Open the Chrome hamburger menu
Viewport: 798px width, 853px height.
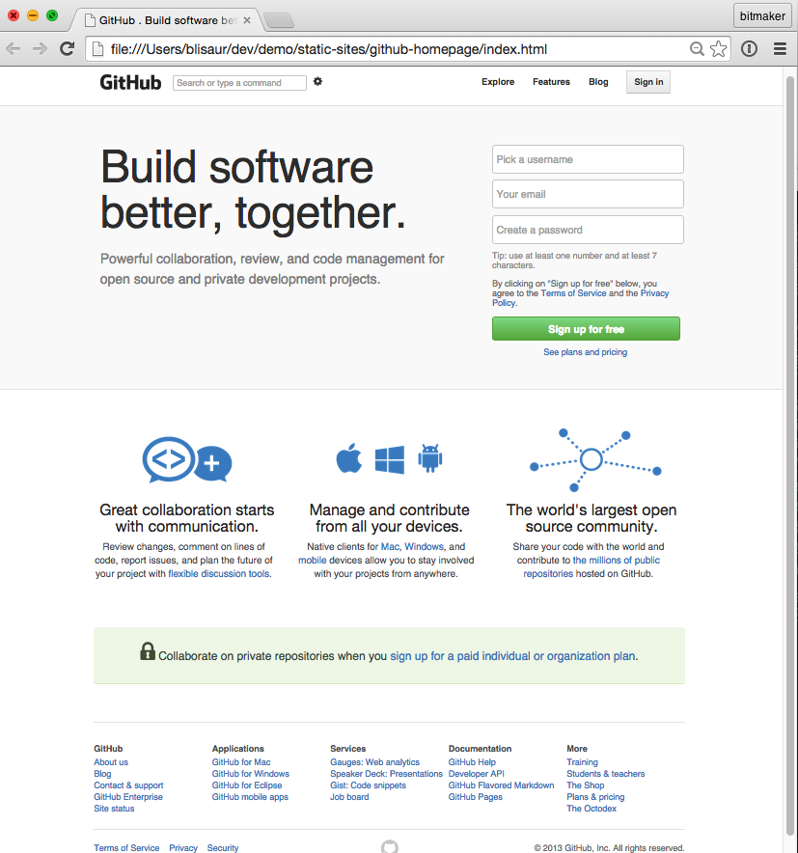(780, 49)
